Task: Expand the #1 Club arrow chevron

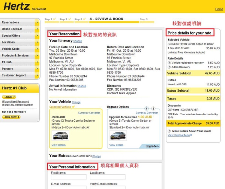Action: (37, 62)
